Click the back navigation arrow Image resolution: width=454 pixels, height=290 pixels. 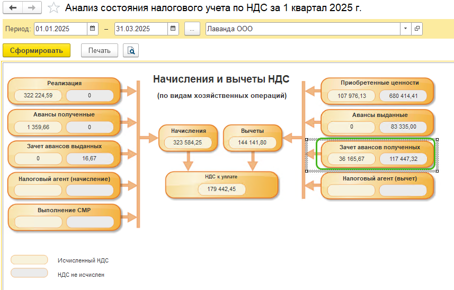click(13, 8)
